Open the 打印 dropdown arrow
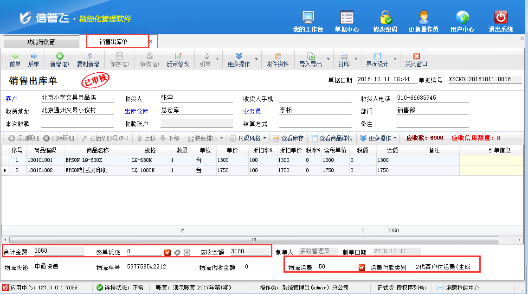This screenshot has height=294, width=528. pos(356,59)
